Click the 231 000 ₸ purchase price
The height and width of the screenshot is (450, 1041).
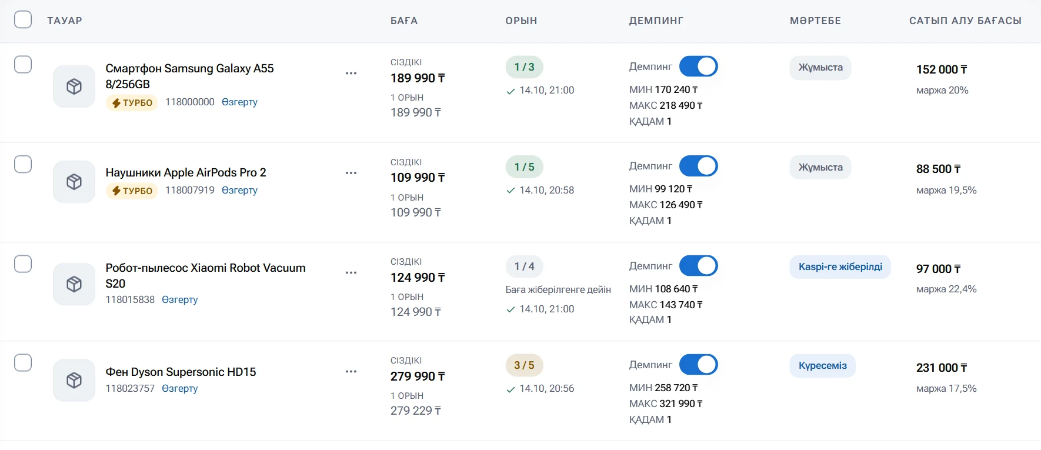click(x=942, y=368)
